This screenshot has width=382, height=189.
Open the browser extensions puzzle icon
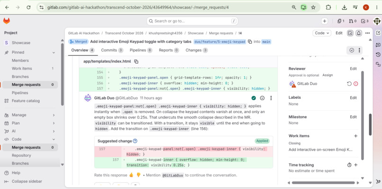coord(328,7)
